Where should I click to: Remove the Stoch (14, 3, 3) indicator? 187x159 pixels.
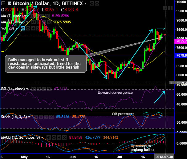click(51, 117)
